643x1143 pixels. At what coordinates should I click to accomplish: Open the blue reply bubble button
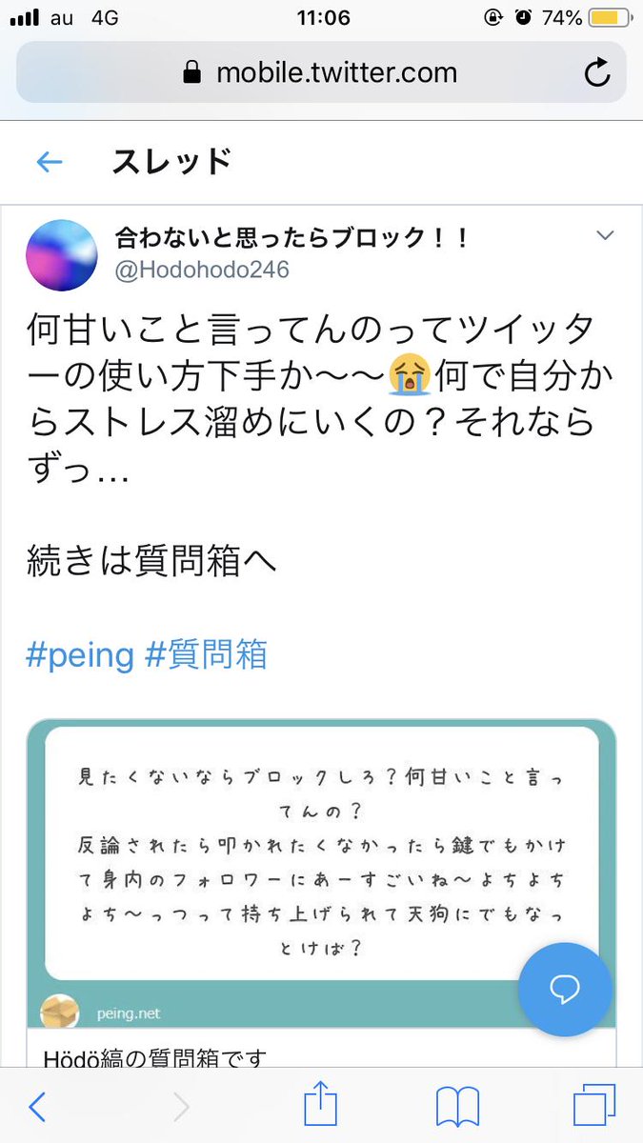(565, 990)
